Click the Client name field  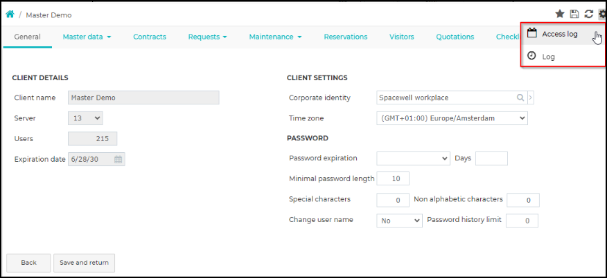click(143, 98)
